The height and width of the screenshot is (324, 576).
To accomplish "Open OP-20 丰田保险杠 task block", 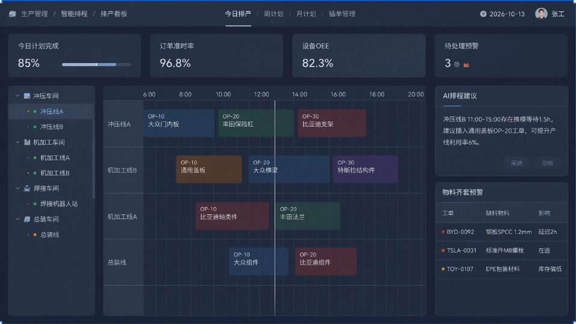I will click(256, 123).
